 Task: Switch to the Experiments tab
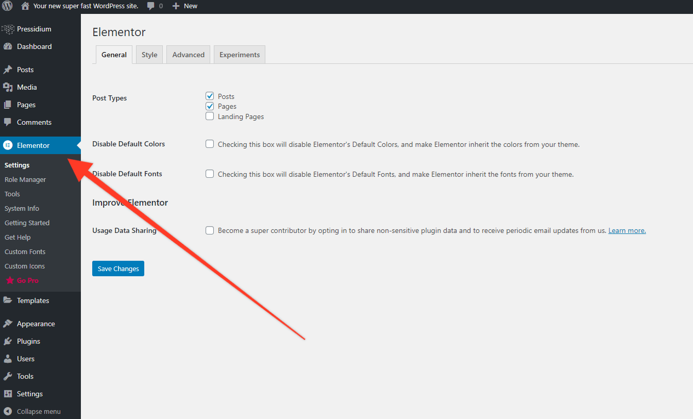coord(240,55)
